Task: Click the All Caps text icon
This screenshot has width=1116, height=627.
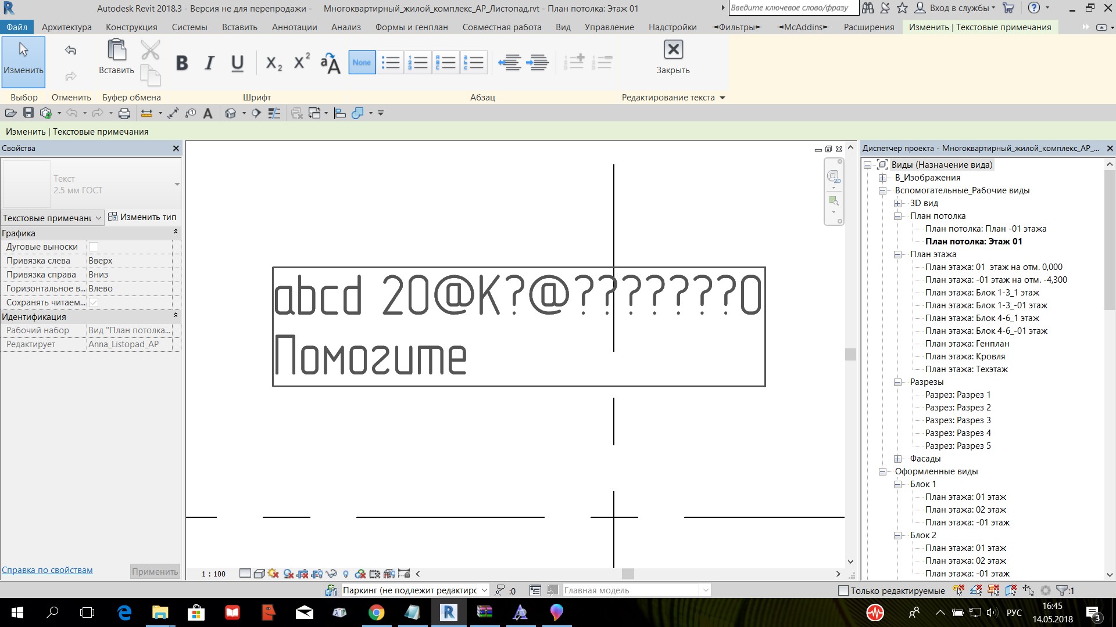Action: click(x=330, y=63)
